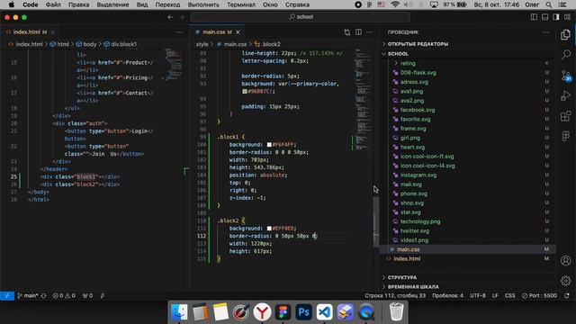576x324 pixels.
Task: Open More Actions menu for the index.html editor
Action: click(179, 32)
